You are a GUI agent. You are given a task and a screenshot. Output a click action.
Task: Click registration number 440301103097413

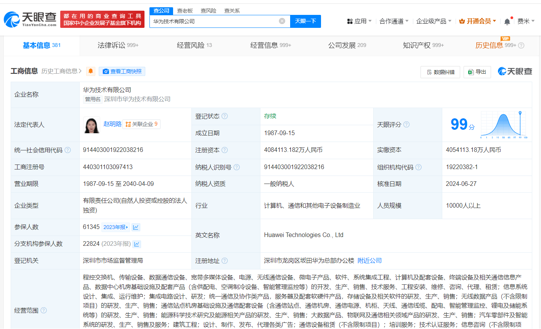click(108, 167)
